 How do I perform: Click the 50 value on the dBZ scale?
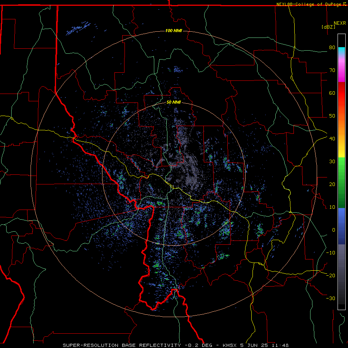[x=332, y=116]
